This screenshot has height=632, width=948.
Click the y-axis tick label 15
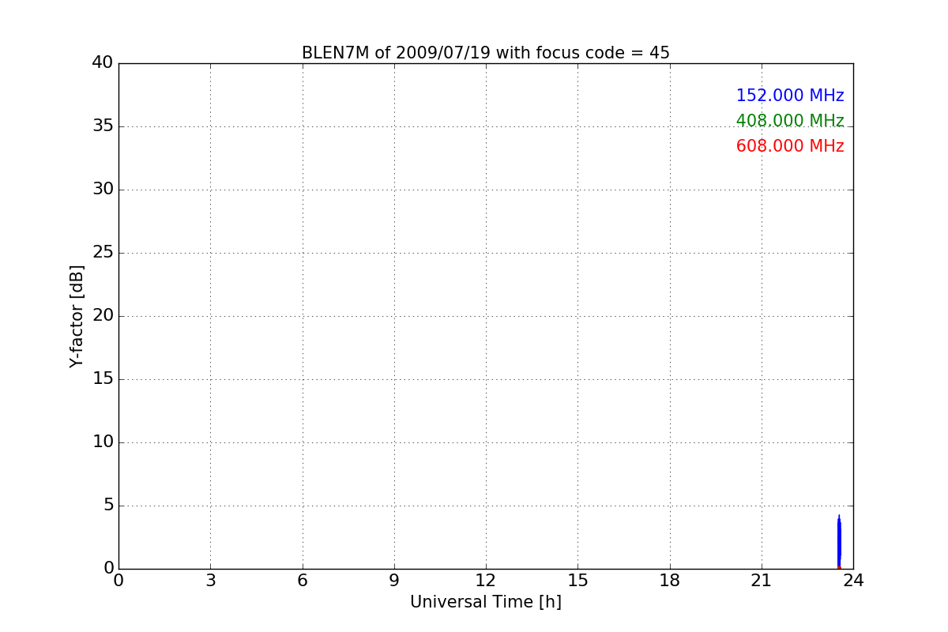coord(103,378)
